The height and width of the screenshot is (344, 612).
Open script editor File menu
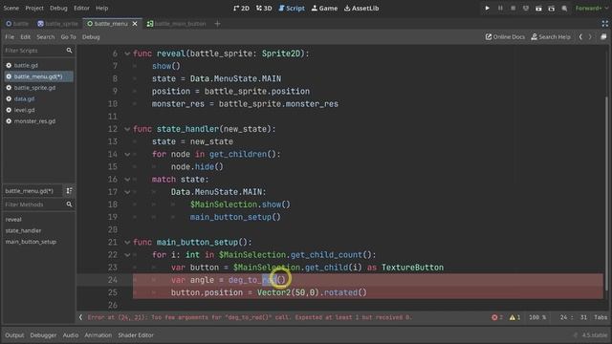(10, 37)
